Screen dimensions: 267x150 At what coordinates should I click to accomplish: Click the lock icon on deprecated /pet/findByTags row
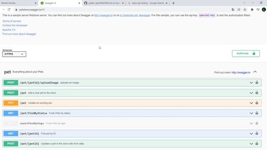click(257, 123)
